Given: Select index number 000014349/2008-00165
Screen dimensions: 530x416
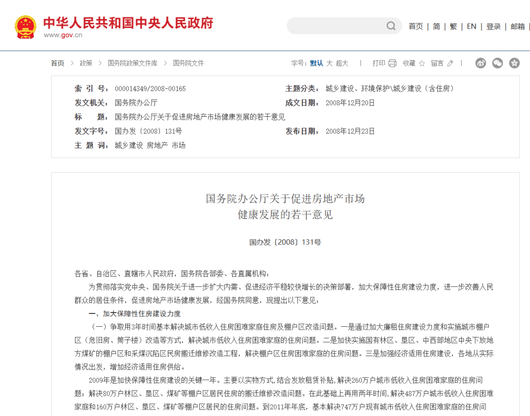Looking at the screenshot, I should coord(151,89).
